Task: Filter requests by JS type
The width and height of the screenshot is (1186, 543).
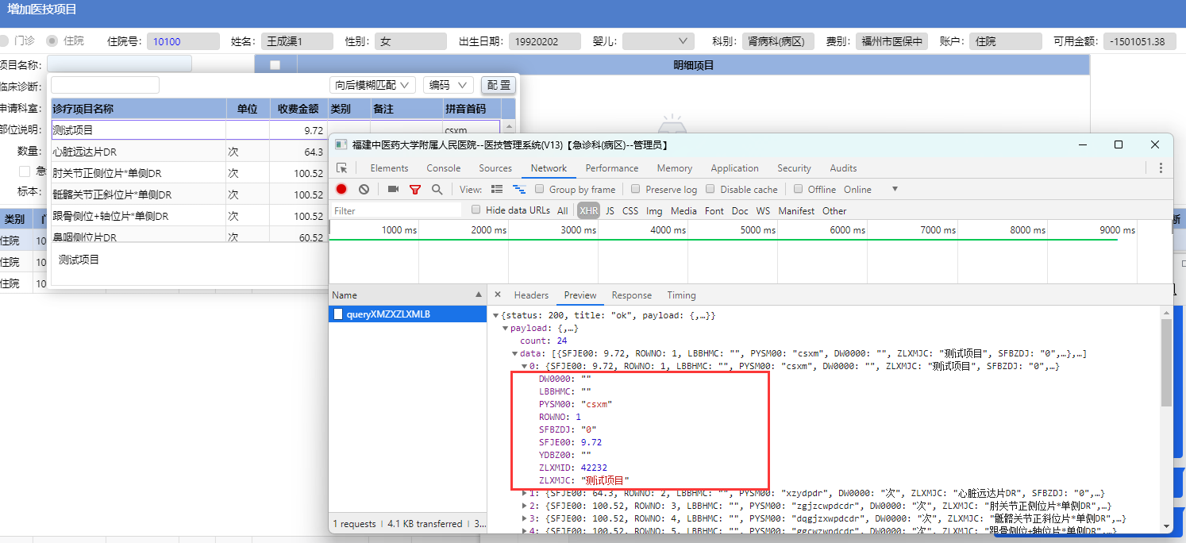Action: [610, 210]
